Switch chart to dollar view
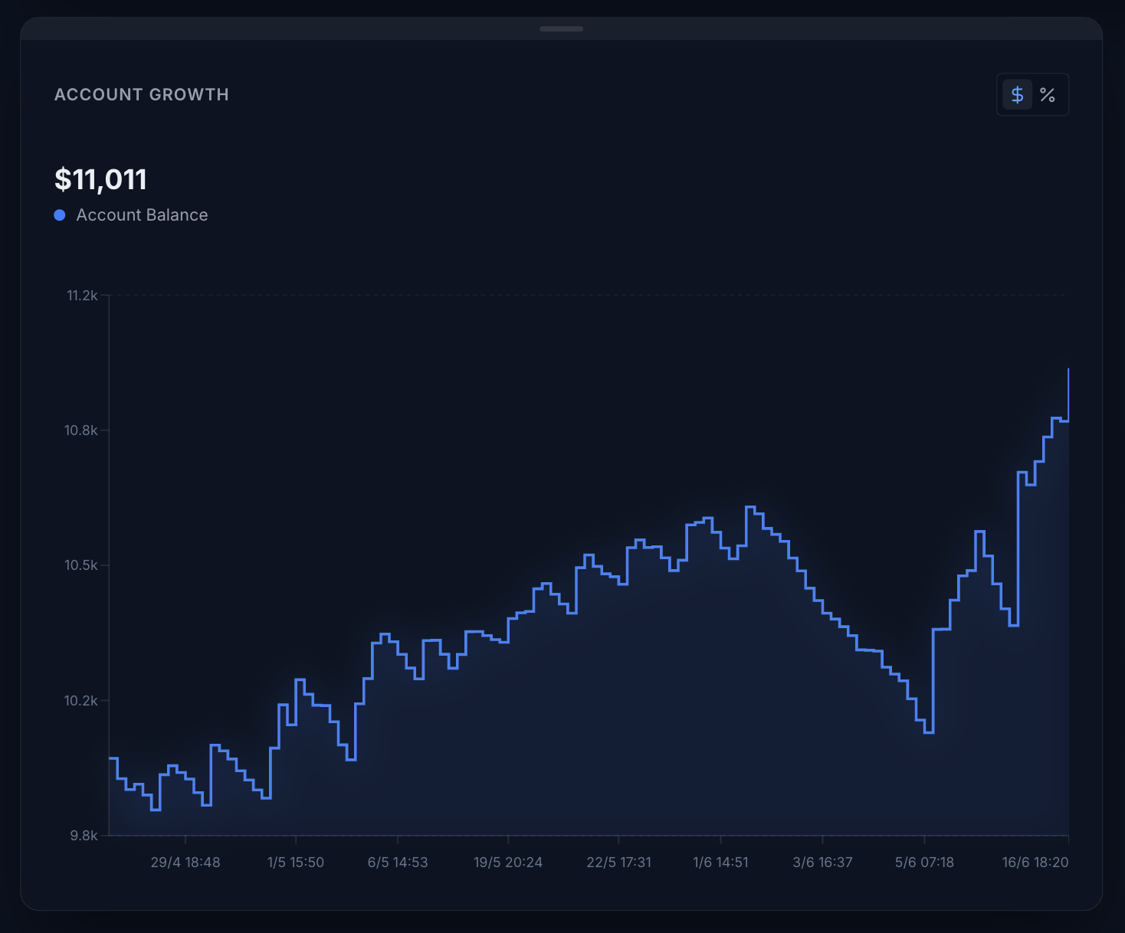 coord(1018,95)
